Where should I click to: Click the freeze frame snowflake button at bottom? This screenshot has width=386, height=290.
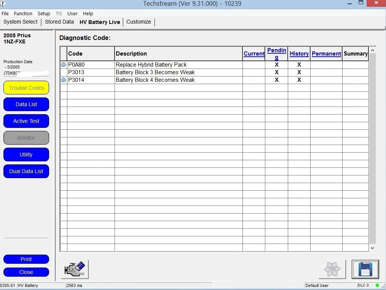pyautogui.click(x=332, y=269)
